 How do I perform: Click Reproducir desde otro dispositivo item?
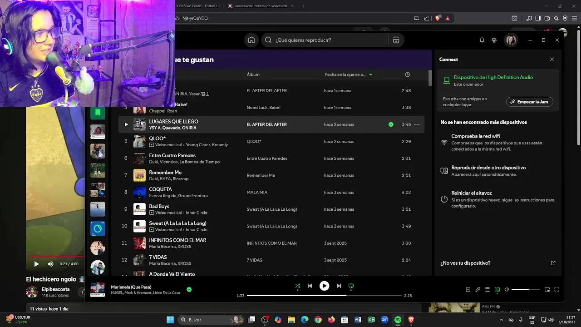pos(498,171)
